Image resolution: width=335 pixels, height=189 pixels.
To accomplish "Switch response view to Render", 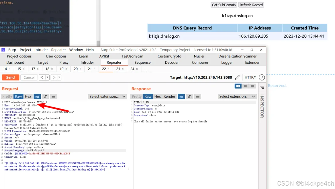I will point(169,96).
